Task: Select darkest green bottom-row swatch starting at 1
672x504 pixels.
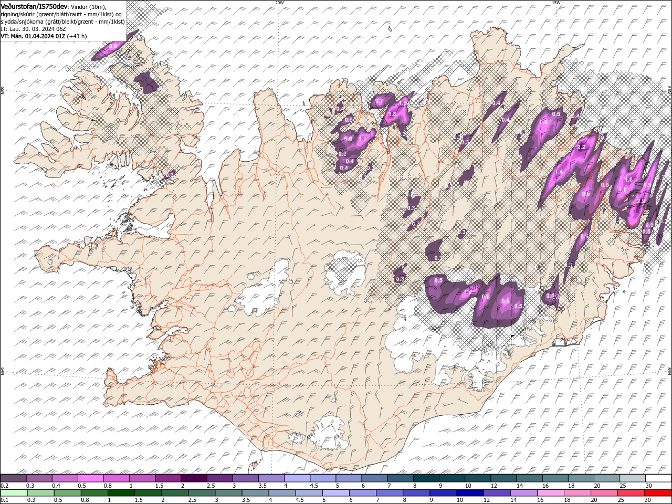Action: (x=121, y=493)
